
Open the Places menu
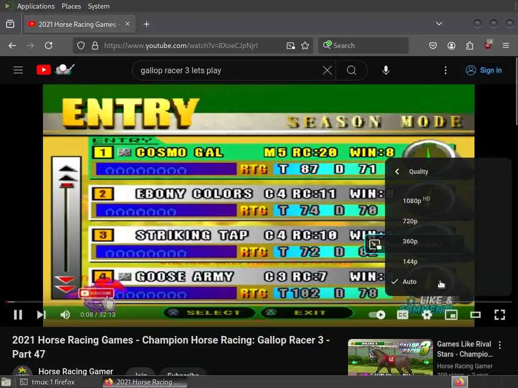pyautogui.click(x=71, y=6)
